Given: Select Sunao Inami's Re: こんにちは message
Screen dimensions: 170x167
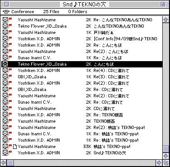Looking at the screenshot, I should (x=82, y=58).
